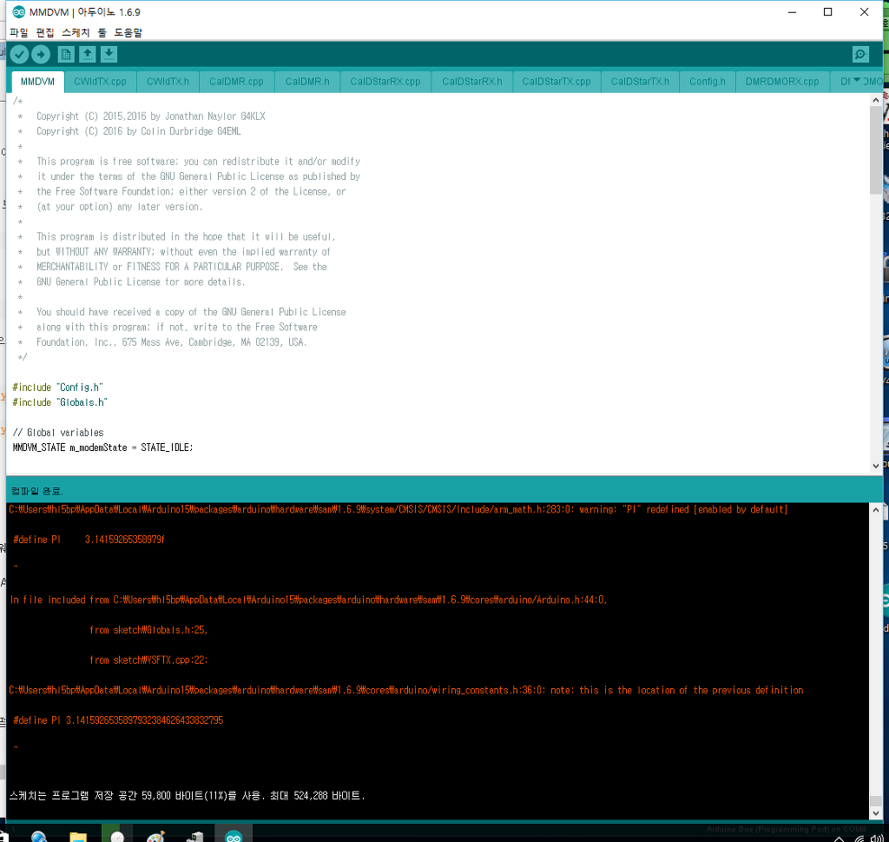
Task: Click console scrollbar up arrow
Action: [x=875, y=510]
